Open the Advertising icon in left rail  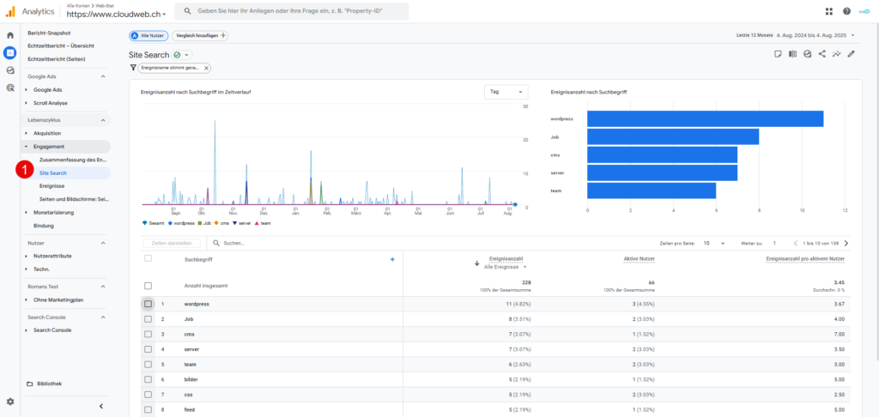(10, 88)
